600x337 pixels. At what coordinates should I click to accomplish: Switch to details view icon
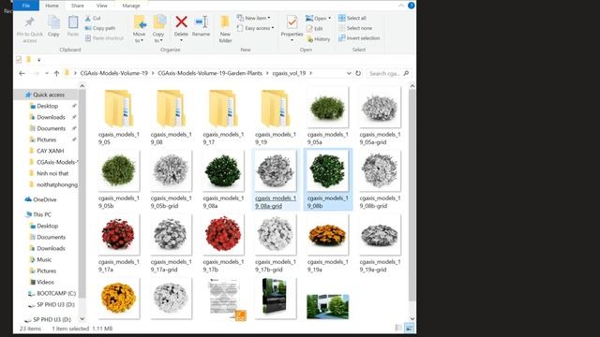[x=398, y=328]
